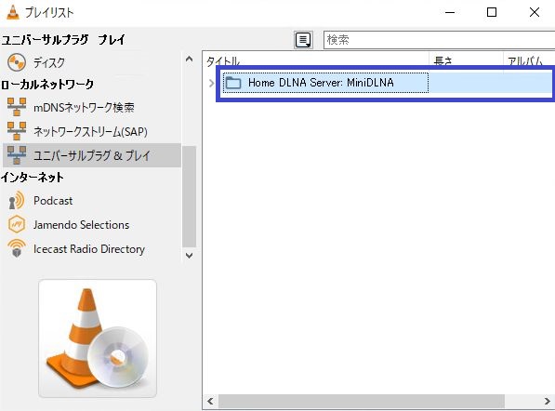Viewport: 555px width, 411px height.
Task: Click the sidebar scroll down arrow
Action: pos(190,255)
